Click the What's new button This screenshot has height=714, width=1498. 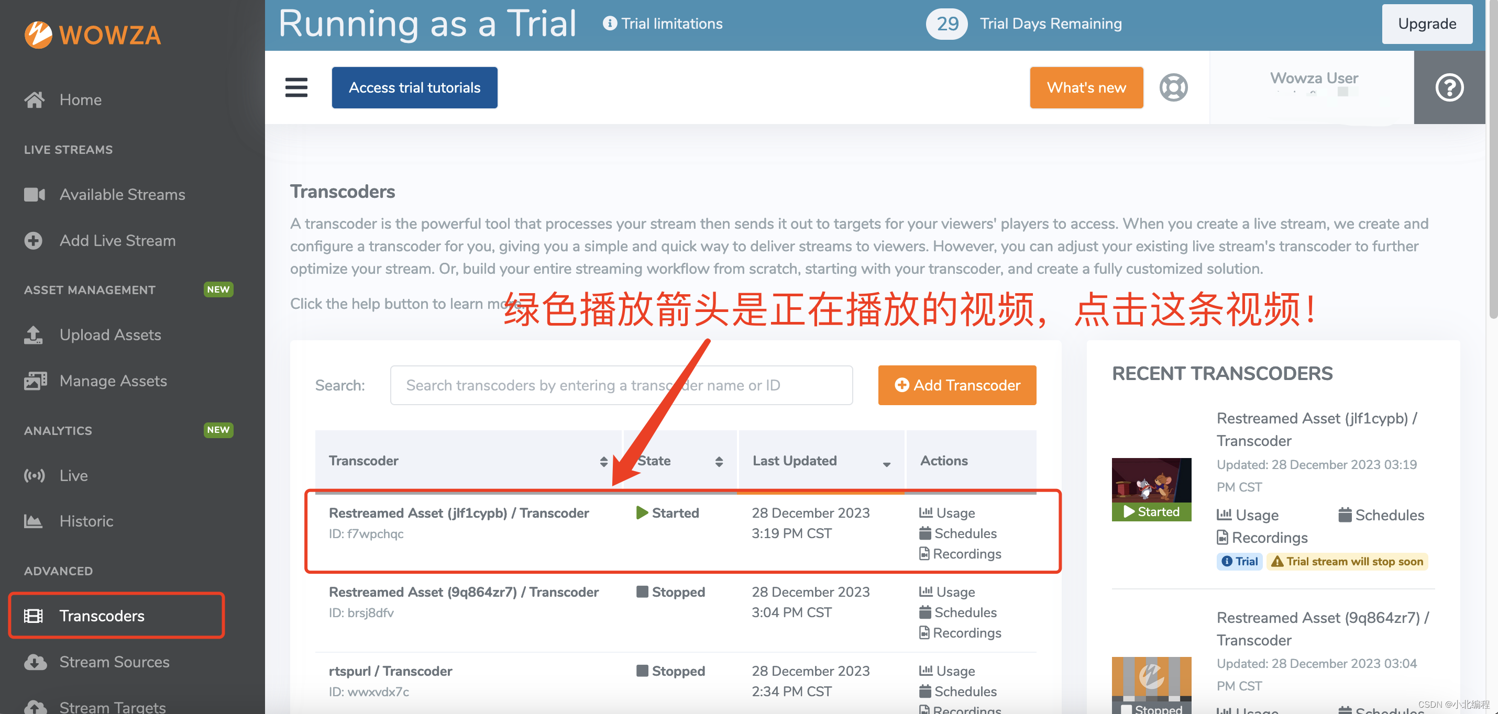tap(1086, 88)
